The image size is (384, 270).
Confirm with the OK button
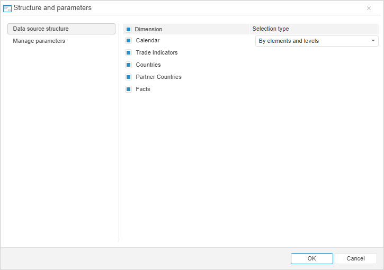pos(311,258)
